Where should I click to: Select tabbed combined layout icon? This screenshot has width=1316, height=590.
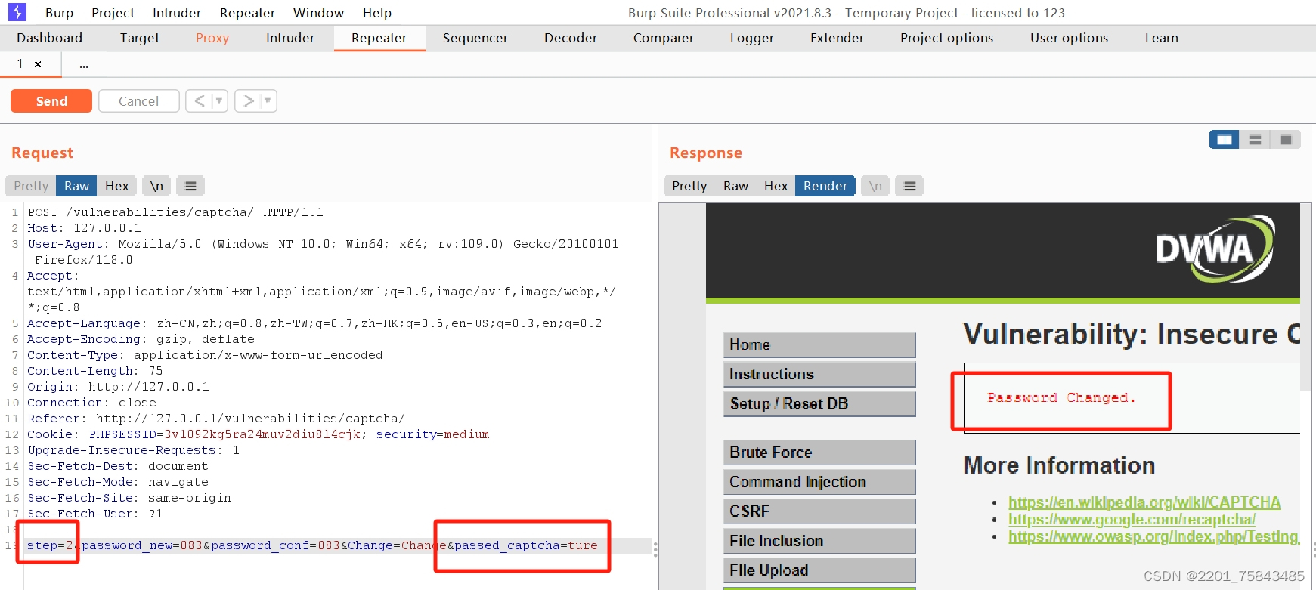pyautogui.click(x=1286, y=140)
